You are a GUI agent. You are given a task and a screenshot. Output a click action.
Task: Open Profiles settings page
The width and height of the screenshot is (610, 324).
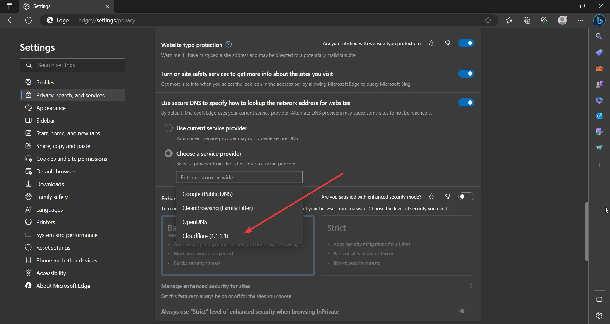click(72, 82)
